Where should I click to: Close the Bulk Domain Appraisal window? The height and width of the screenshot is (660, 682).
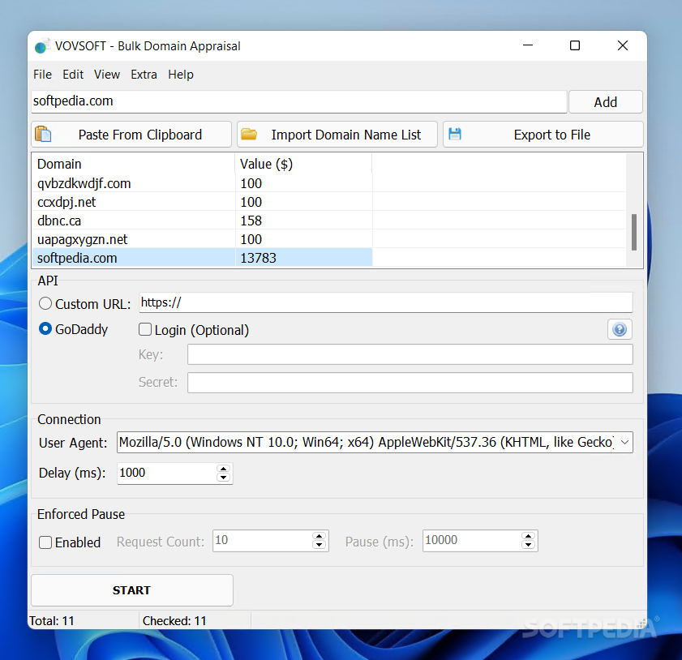(x=623, y=45)
